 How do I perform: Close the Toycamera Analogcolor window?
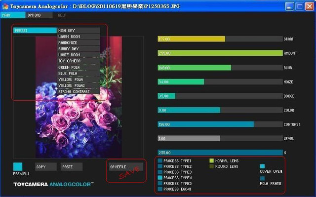(x=310, y=6)
